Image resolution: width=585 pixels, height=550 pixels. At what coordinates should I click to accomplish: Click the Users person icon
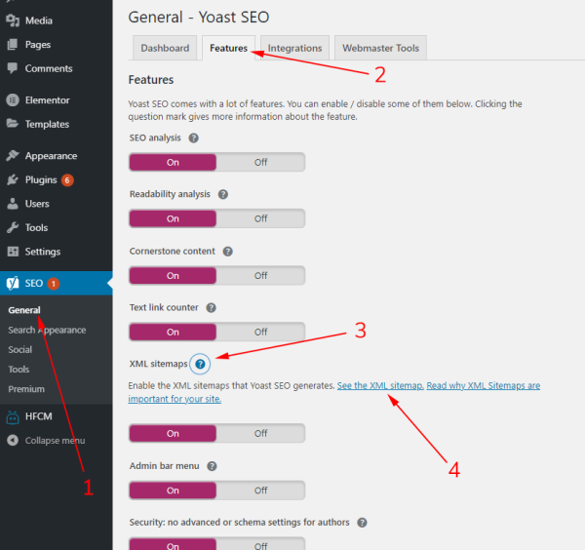pos(13,204)
